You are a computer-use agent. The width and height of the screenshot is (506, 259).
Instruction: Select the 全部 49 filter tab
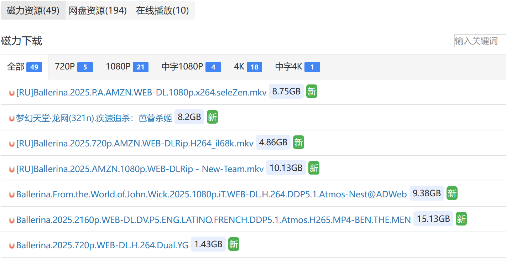pos(25,67)
